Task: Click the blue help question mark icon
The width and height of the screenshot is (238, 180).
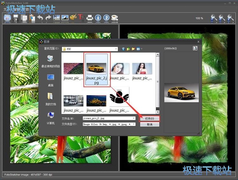Action: (106, 18)
